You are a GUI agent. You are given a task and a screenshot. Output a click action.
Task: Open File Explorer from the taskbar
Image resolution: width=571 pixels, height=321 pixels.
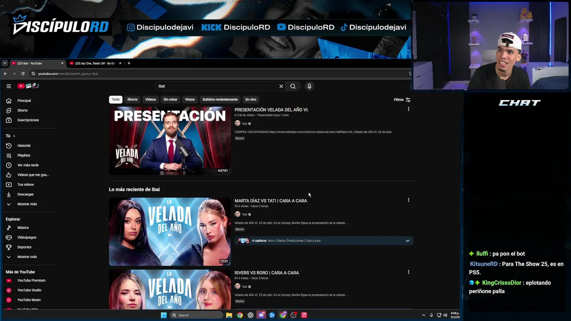coord(229,315)
